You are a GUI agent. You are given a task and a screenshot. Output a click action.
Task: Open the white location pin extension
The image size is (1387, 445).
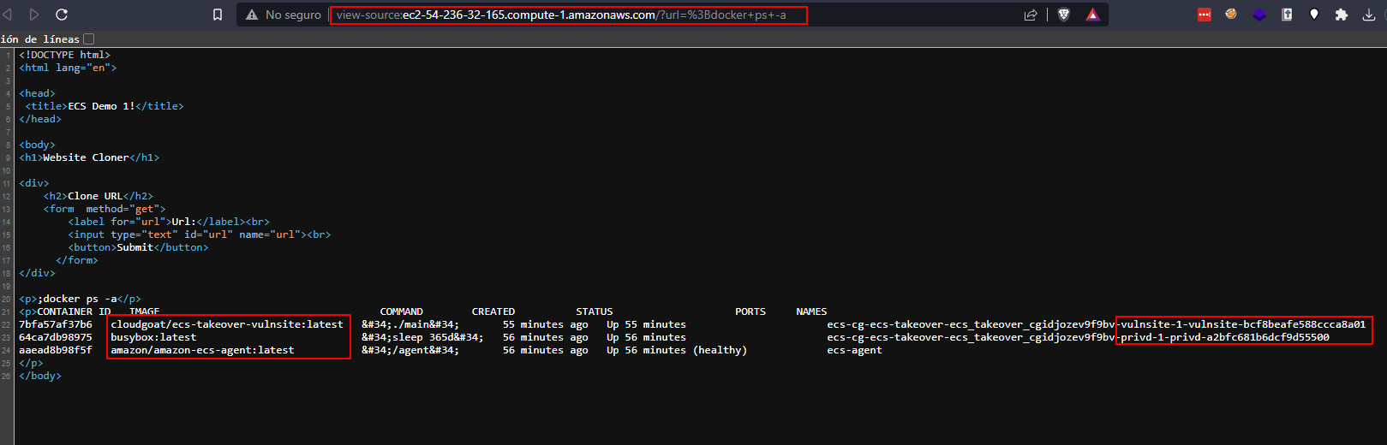(x=1313, y=15)
